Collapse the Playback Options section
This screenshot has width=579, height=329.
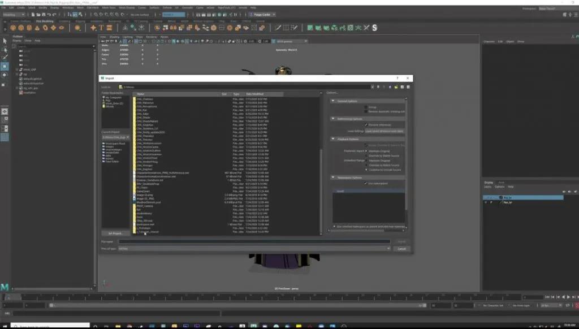click(x=332, y=138)
